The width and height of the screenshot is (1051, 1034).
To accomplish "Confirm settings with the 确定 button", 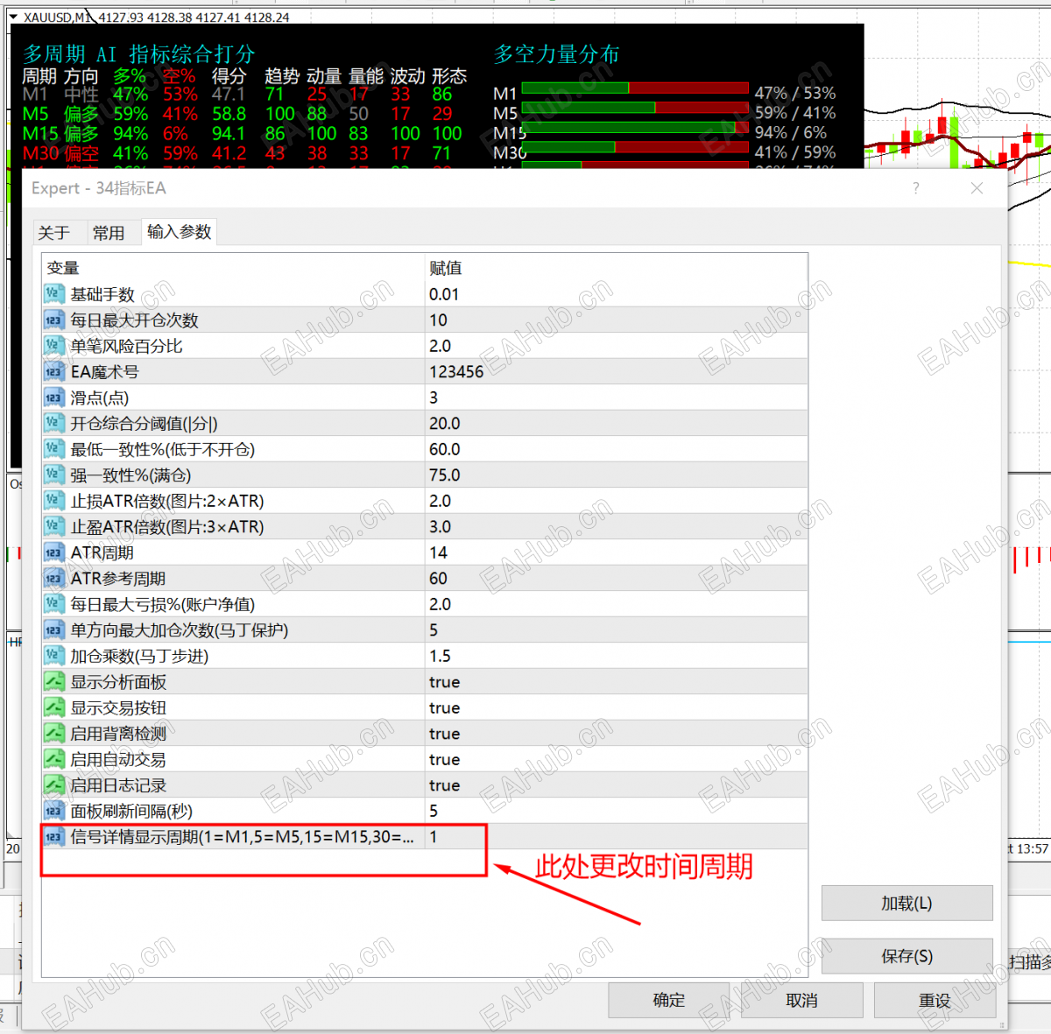I will (669, 1000).
